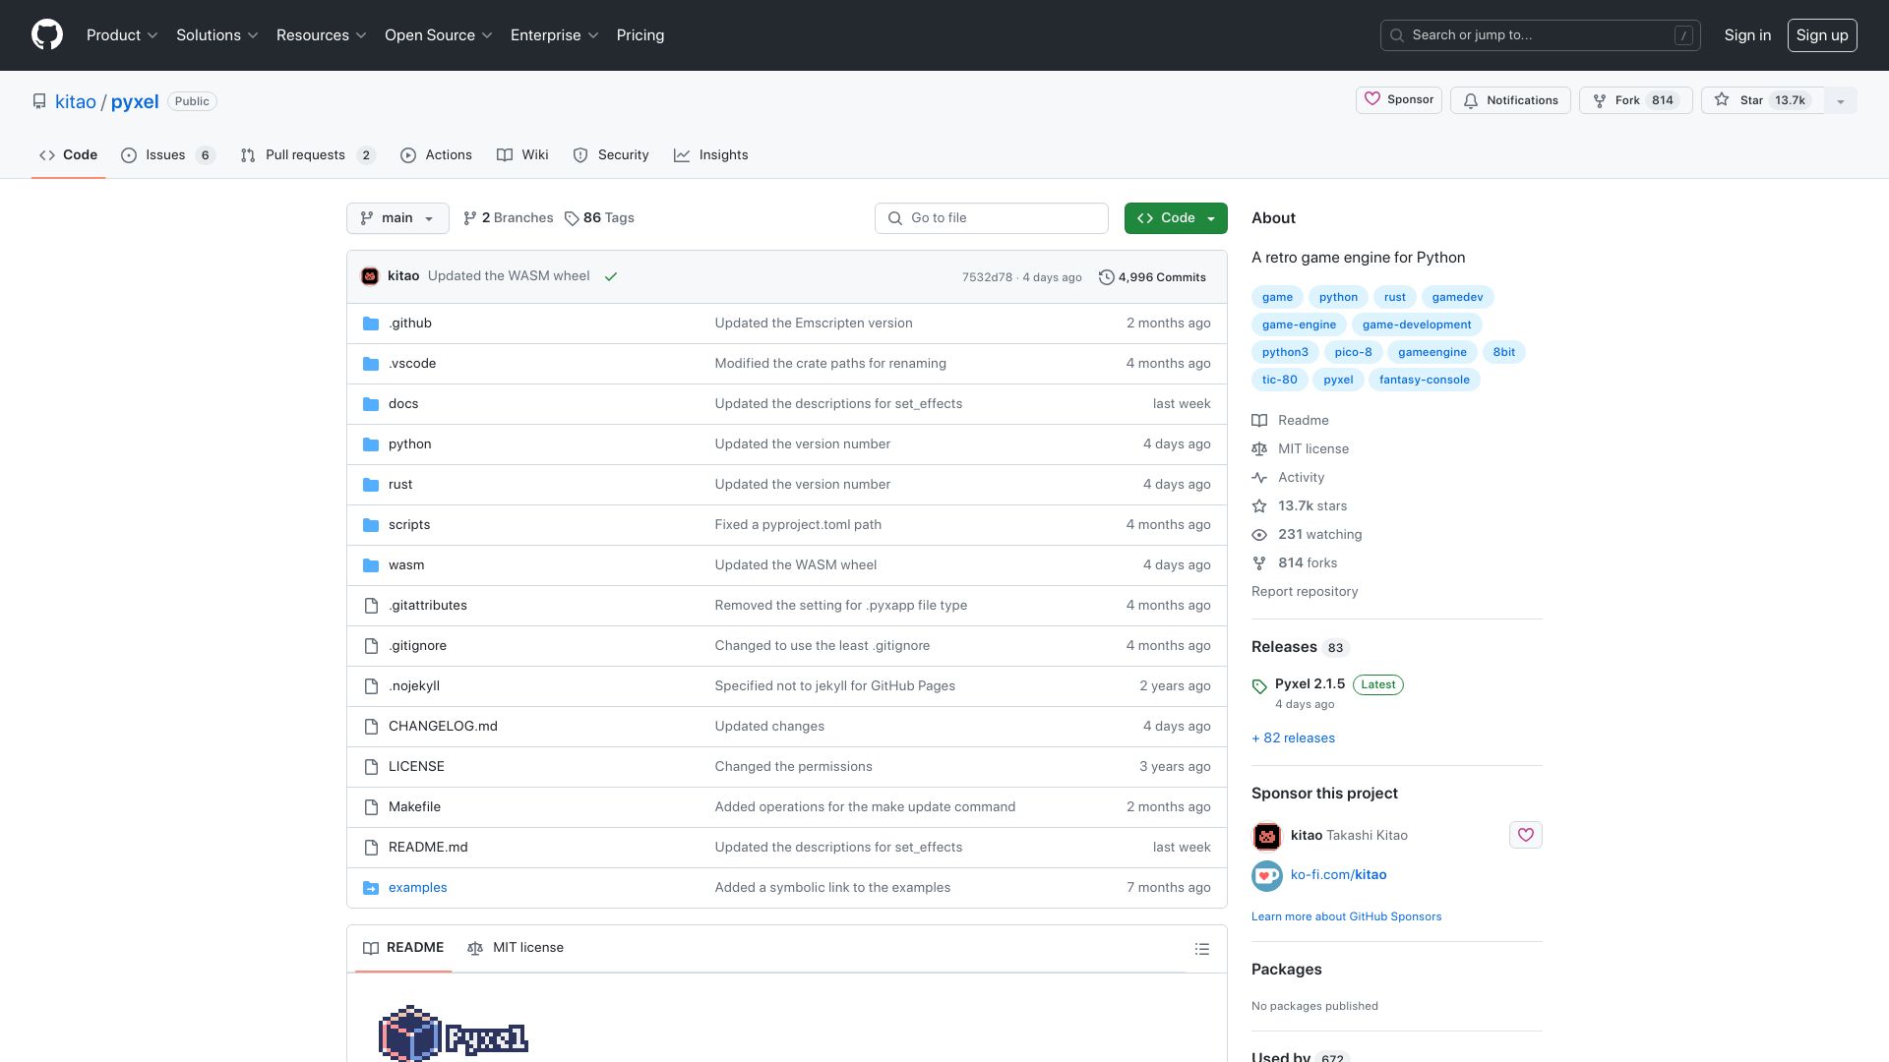Viewport: 1889px width, 1062px height.
Task: Open the main branch selector dropdown
Action: pos(397,218)
